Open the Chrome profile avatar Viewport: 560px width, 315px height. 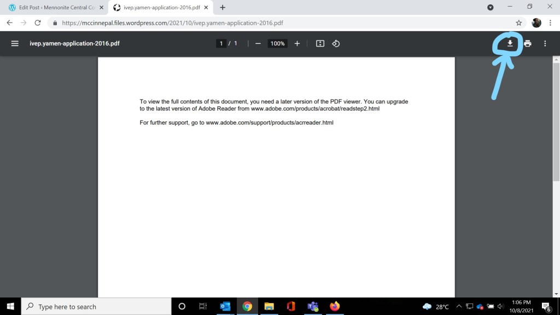point(536,23)
